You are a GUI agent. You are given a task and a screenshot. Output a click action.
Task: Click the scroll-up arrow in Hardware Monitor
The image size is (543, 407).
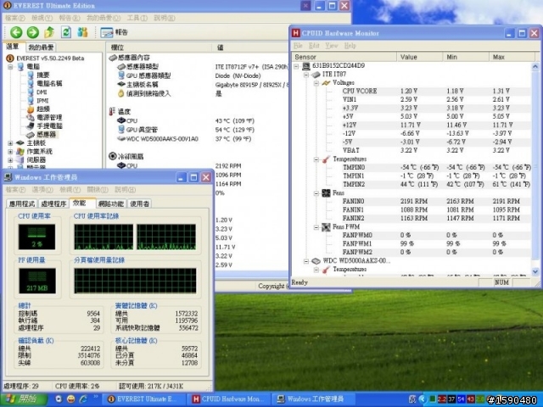[x=535, y=66]
